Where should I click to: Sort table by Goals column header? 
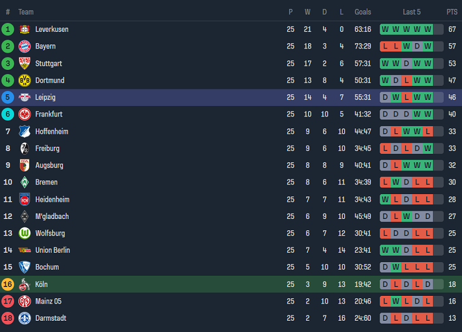[x=363, y=12]
